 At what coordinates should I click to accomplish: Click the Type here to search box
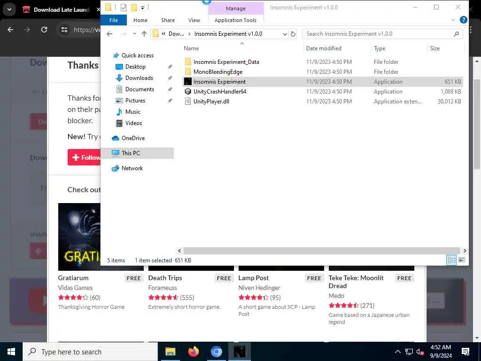click(90, 352)
